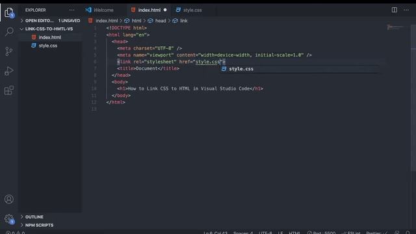Click the html breadcrumb segment
The height and width of the screenshot is (234, 416).
136,21
